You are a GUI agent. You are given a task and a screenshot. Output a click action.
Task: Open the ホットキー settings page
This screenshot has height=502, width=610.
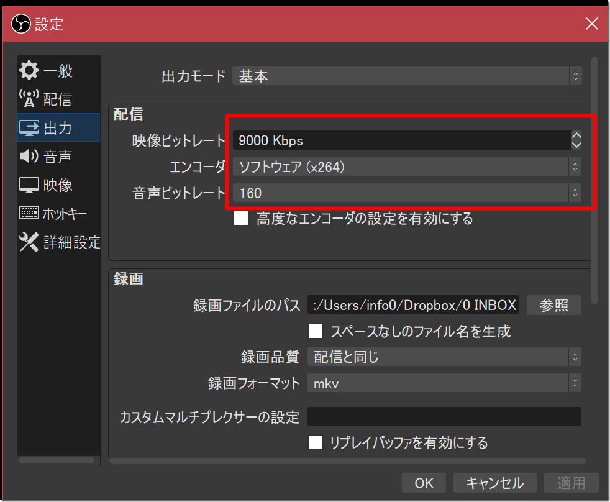[59, 213]
